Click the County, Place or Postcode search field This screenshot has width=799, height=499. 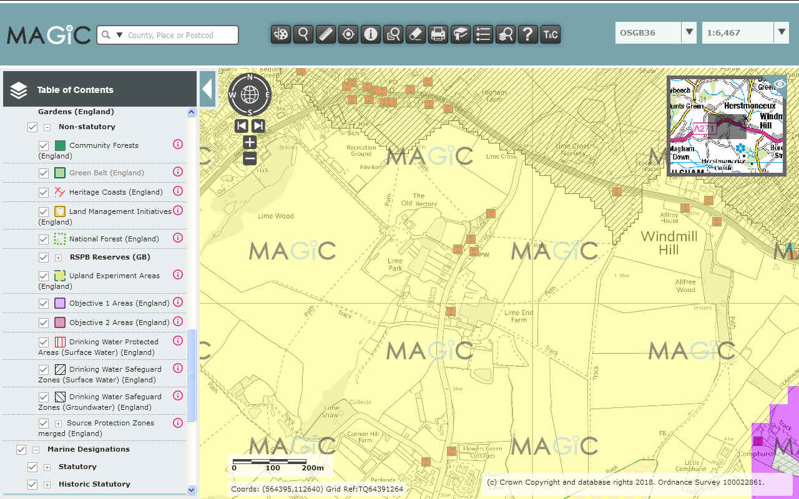tap(181, 35)
